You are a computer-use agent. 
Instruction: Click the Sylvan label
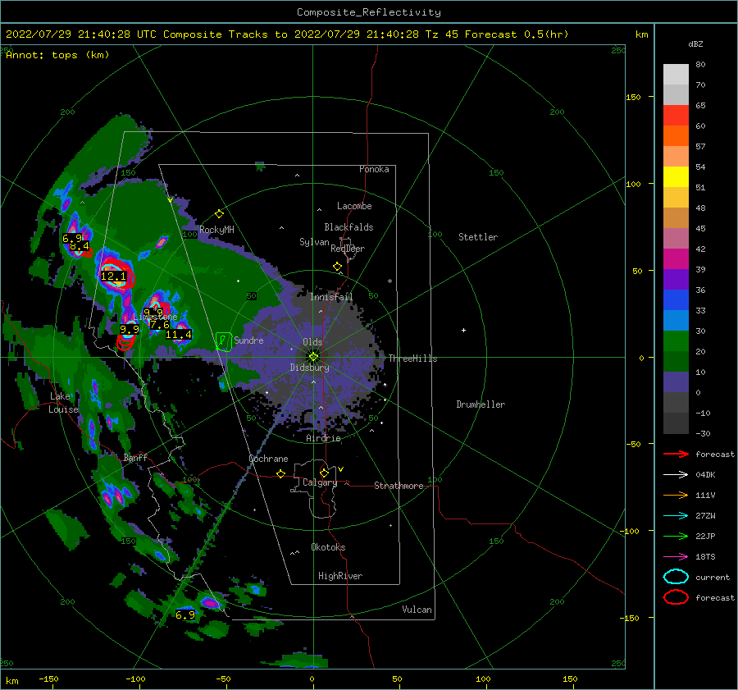pos(314,242)
